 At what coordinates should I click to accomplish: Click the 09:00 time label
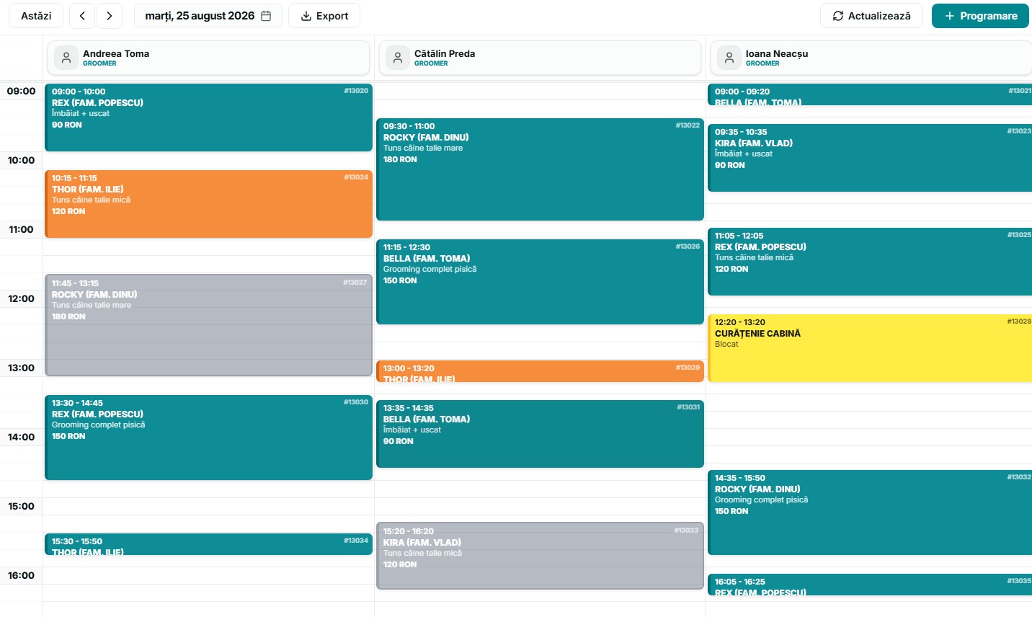point(21,91)
